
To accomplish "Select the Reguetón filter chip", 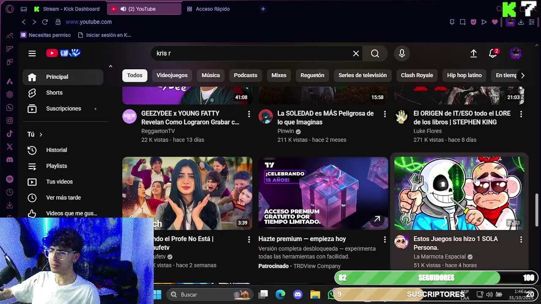I will [x=312, y=75].
